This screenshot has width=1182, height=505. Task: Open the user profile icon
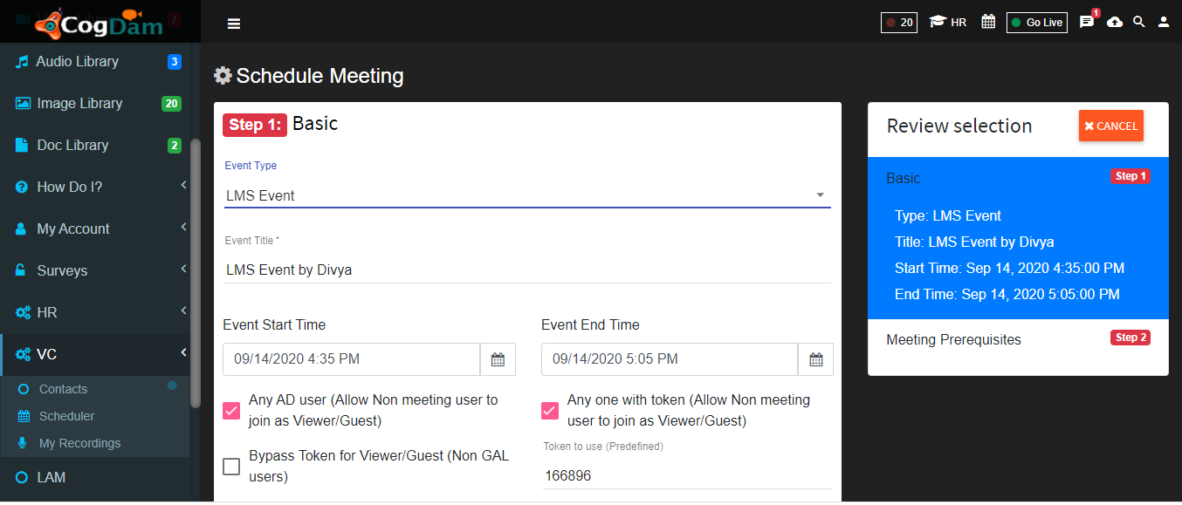pos(1164,22)
